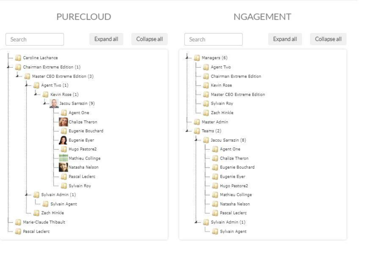Click Eugenie Eyer's profile photo
Image resolution: width=366 pixels, height=254 pixels.
point(64,140)
